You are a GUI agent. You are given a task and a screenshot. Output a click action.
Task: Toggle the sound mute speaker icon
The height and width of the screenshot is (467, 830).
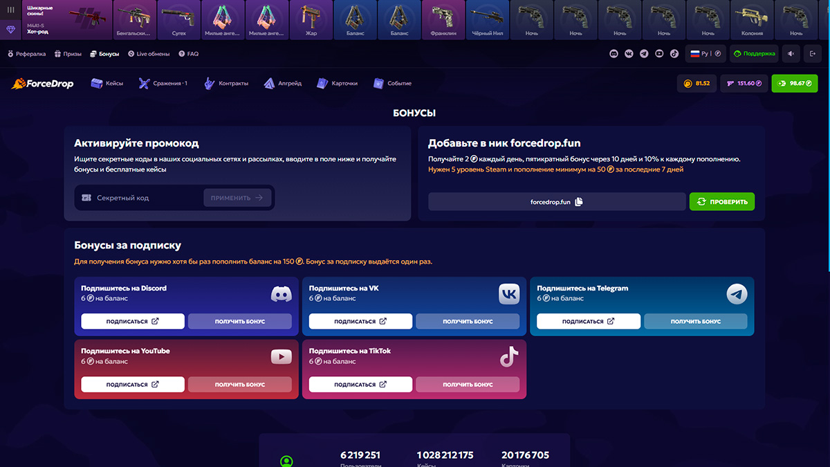(x=791, y=53)
